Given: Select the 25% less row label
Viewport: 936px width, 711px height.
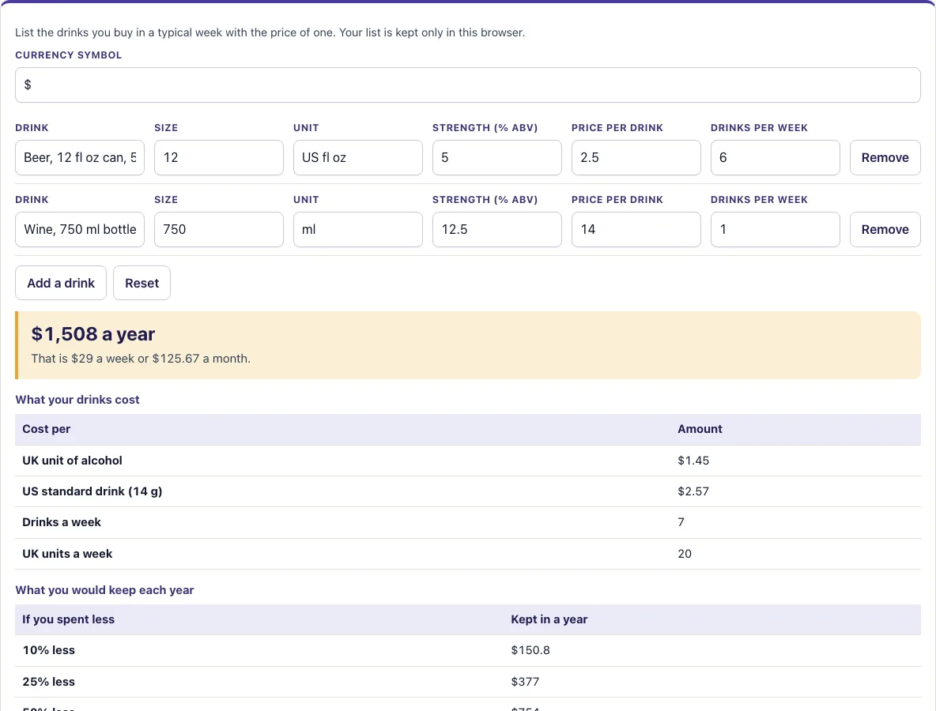Looking at the screenshot, I should click(48, 682).
